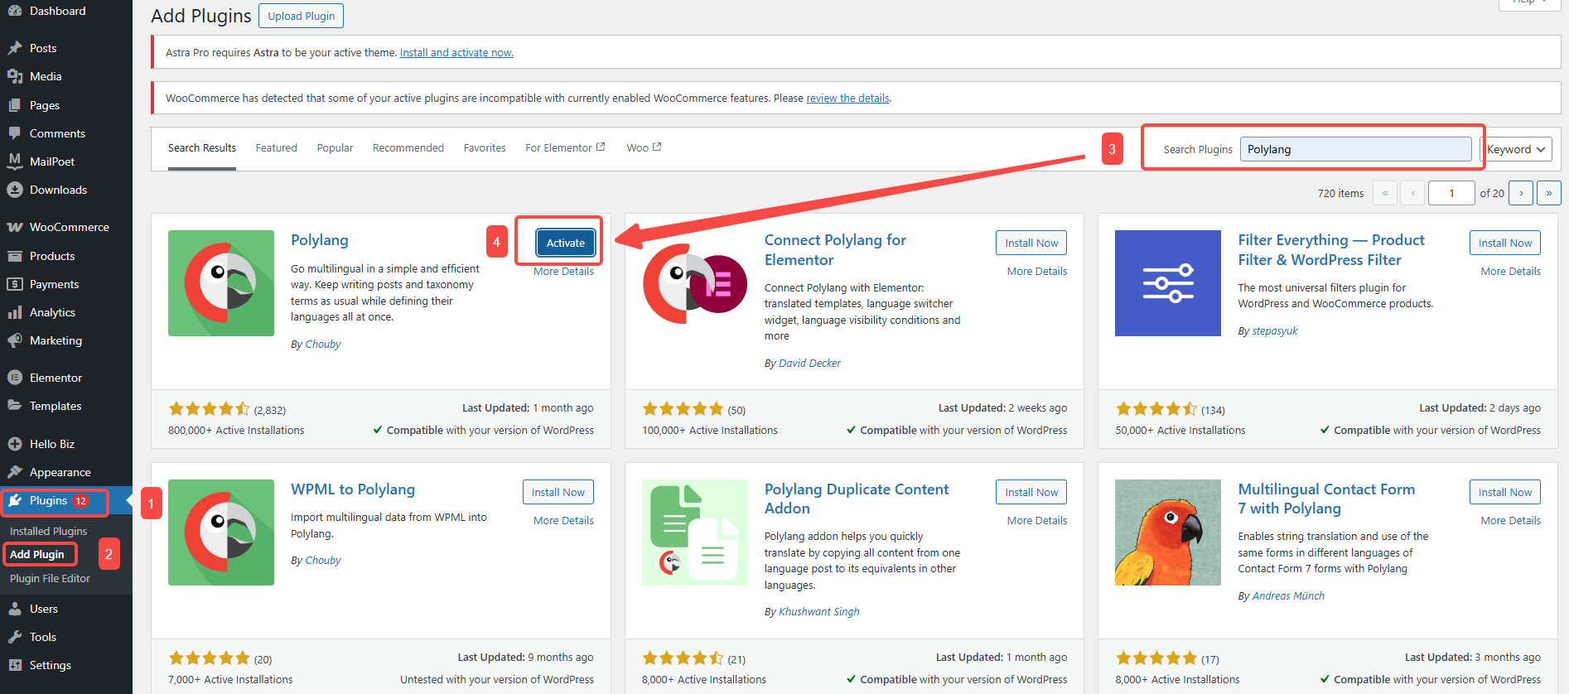
Task: Install Multilingual Contact Form 7 with Polylang
Action: click(x=1505, y=492)
